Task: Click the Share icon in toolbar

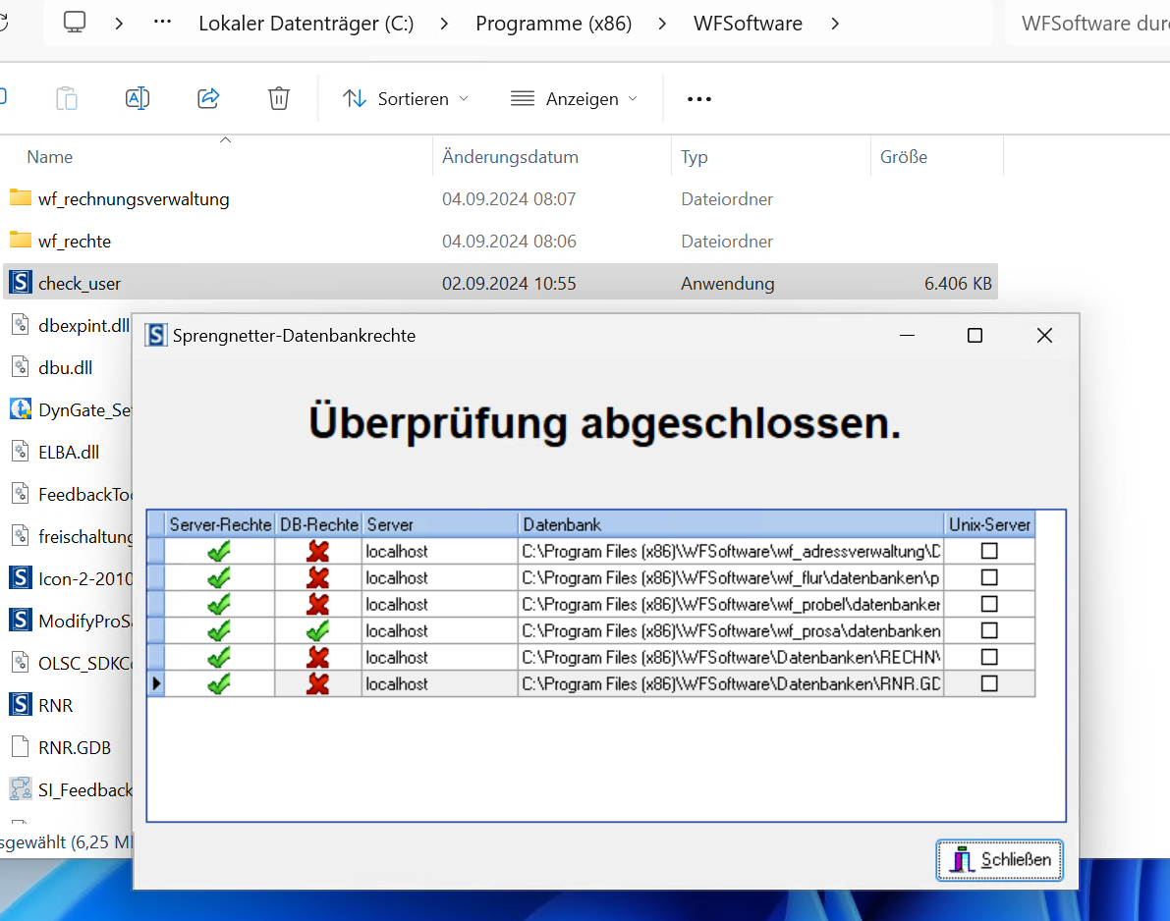Action: [x=208, y=98]
